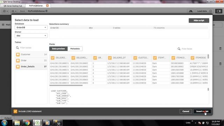The image size is (224, 126).
Task: Click the script preview vertical scrollbar
Action: click(208, 89)
